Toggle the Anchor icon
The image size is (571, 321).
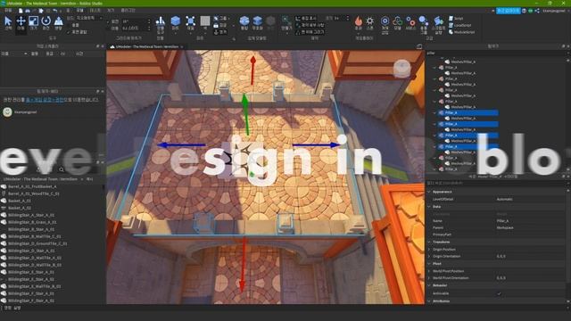click(x=216, y=32)
